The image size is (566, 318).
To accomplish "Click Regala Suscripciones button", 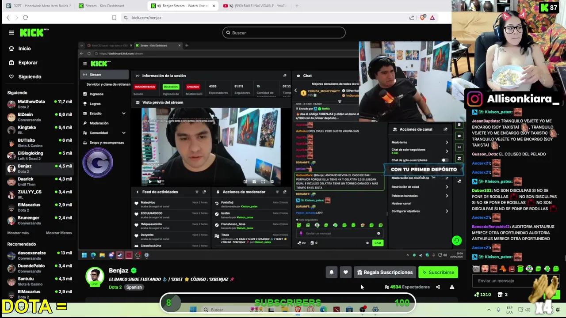I will 385,273.
